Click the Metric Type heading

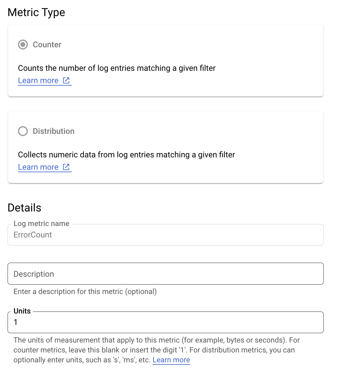click(36, 12)
